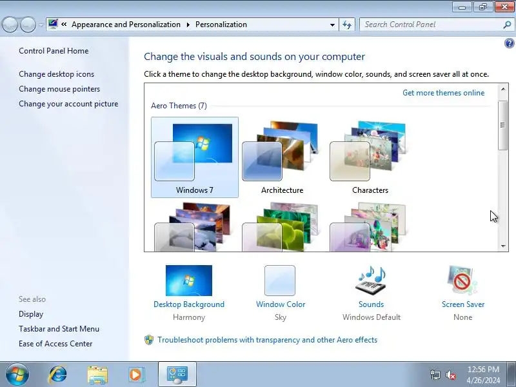
Task: Open Taskbar and Start Menu link
Action: (59, 329)
